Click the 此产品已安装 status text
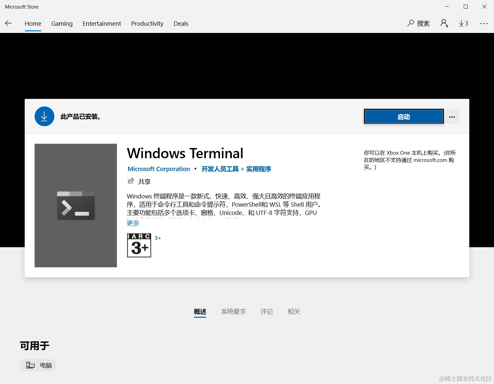494x384 pixels. pyautogui.click(x=81, y=117)
